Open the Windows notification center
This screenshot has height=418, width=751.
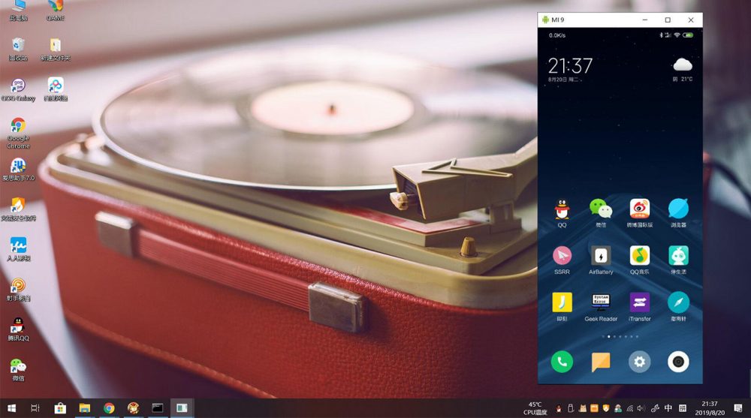[738, 408]
